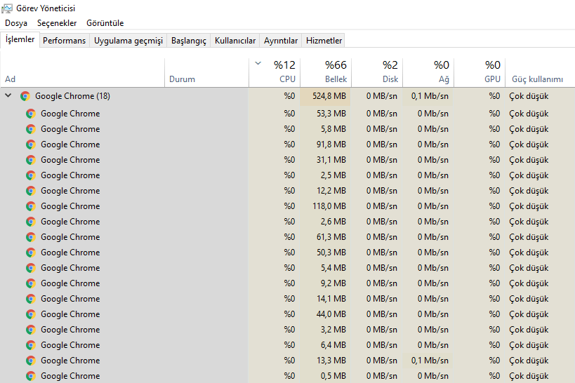
Task: Select the İşlemler tab
Action: click(20, 39)
